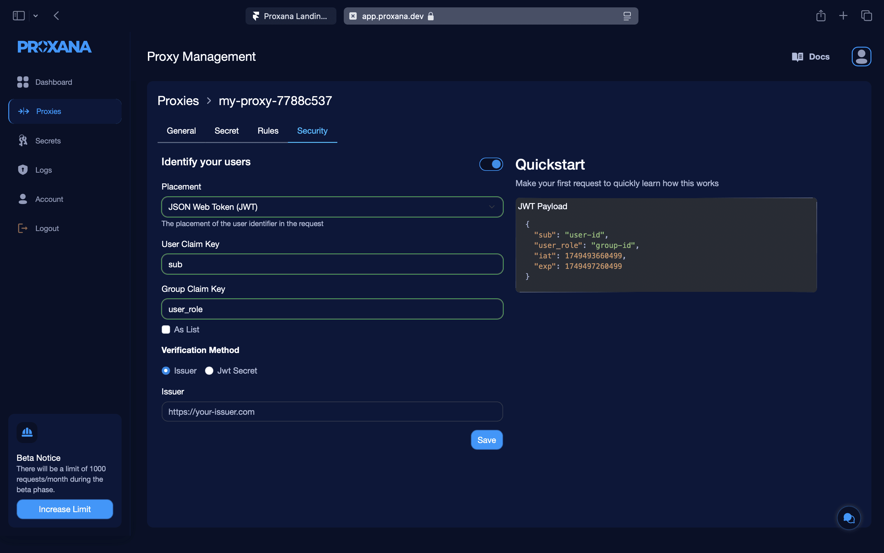Switch to the Proxana Landing browser tab
The height and width of the screenshot is (553, 884).
coord(291,16)
